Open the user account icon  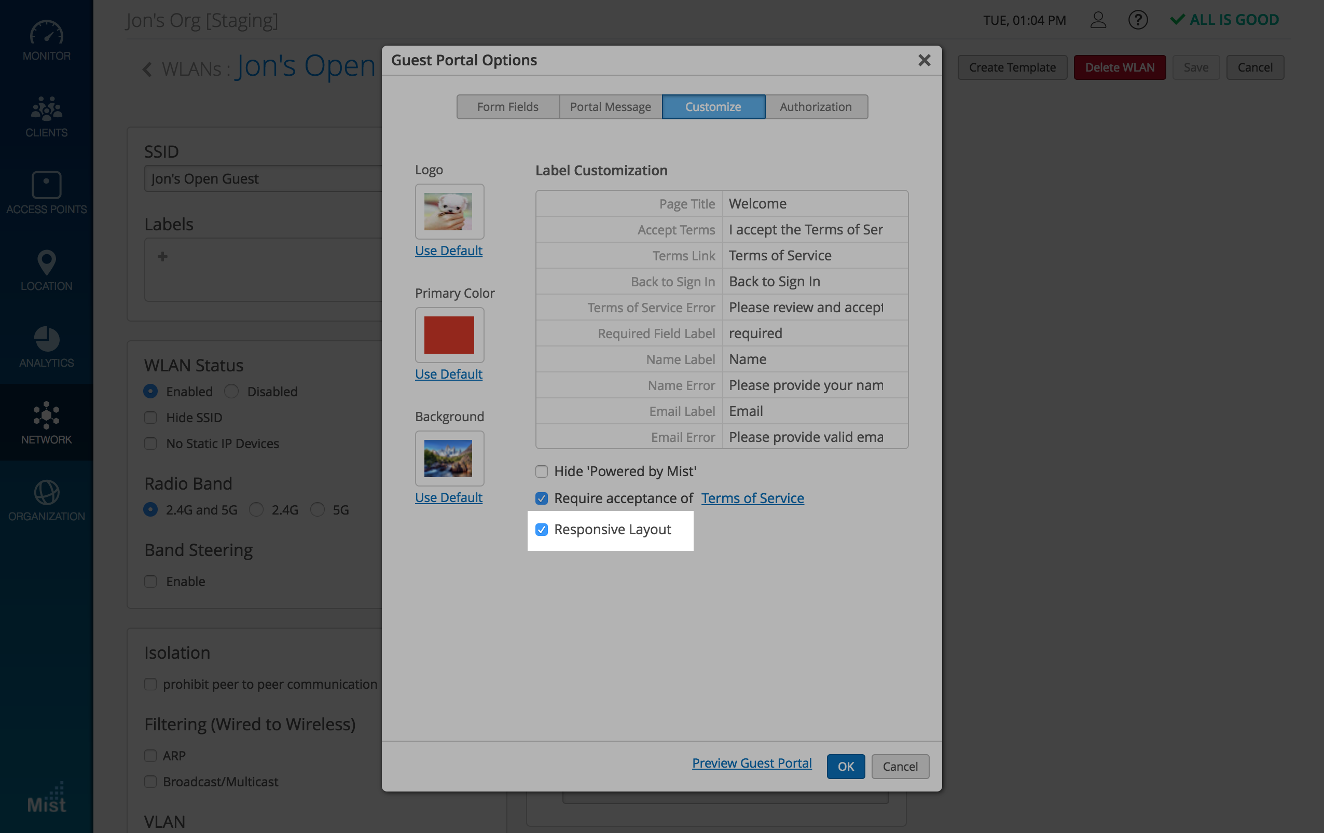(1097, 20)
